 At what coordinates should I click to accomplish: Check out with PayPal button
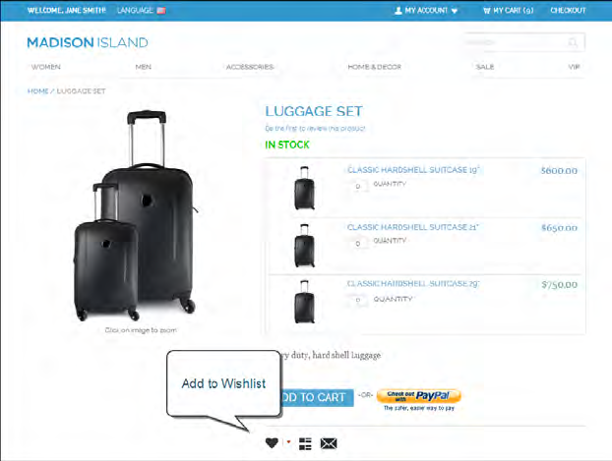tap(419, 396)
